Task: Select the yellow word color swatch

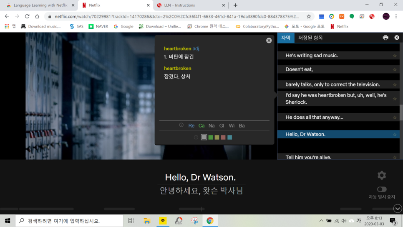Action: click(217, 138)
